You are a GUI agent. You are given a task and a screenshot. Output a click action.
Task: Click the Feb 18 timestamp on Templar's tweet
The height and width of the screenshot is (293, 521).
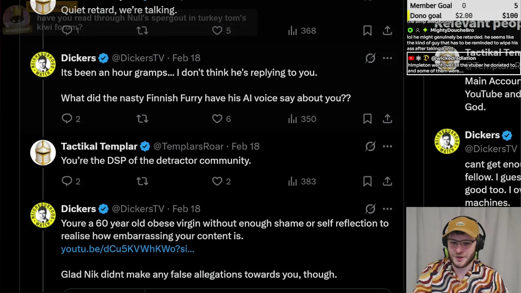coord(245,146)
